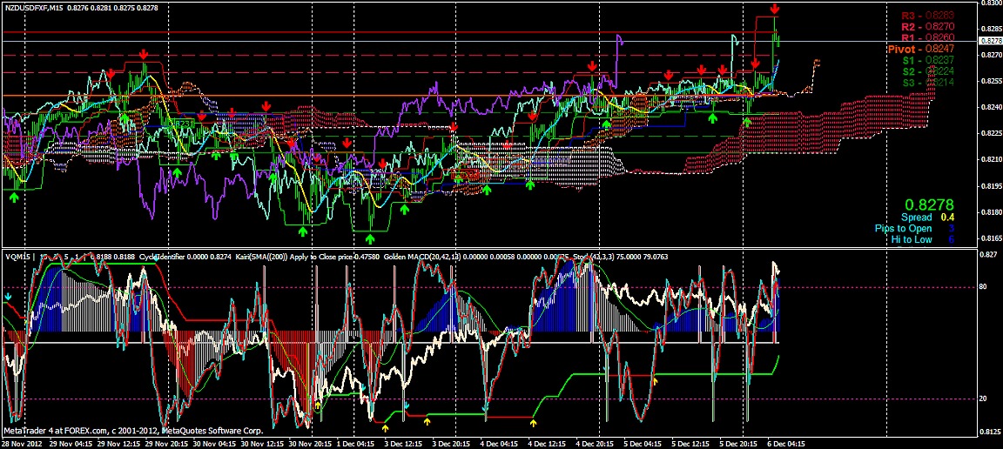Viewport: 1003px width, 449px height.
Task: Click the NZDUSDFXF,M15 chart title
Action: coord(32,8)
